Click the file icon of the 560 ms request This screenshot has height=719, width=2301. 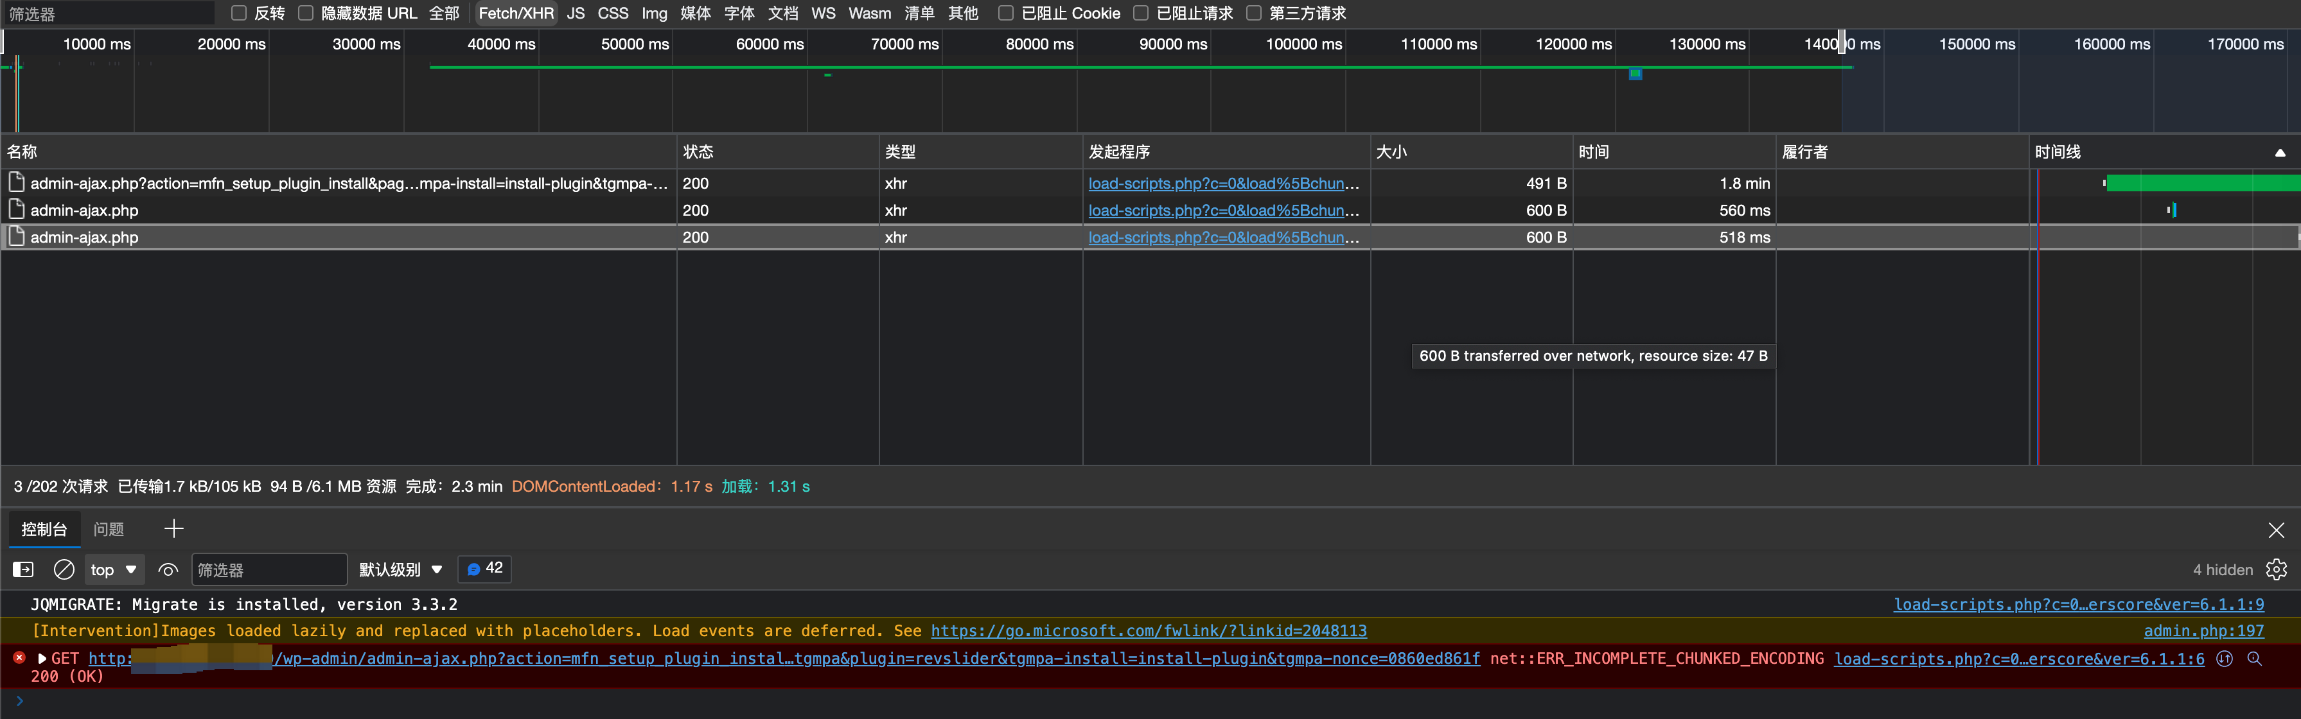tap(16, 209)
